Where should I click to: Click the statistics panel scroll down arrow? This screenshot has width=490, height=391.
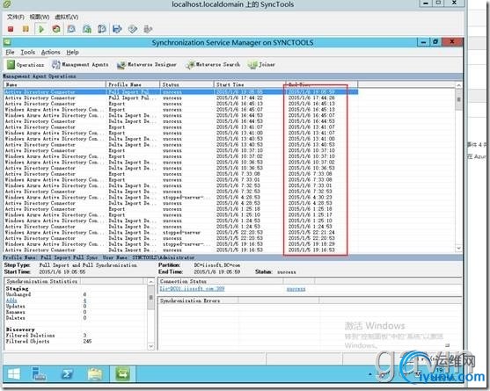pos(151,346)
